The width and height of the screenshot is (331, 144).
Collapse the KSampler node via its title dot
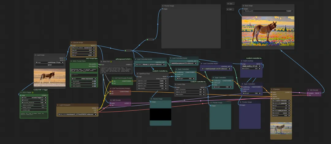point(272,89)
